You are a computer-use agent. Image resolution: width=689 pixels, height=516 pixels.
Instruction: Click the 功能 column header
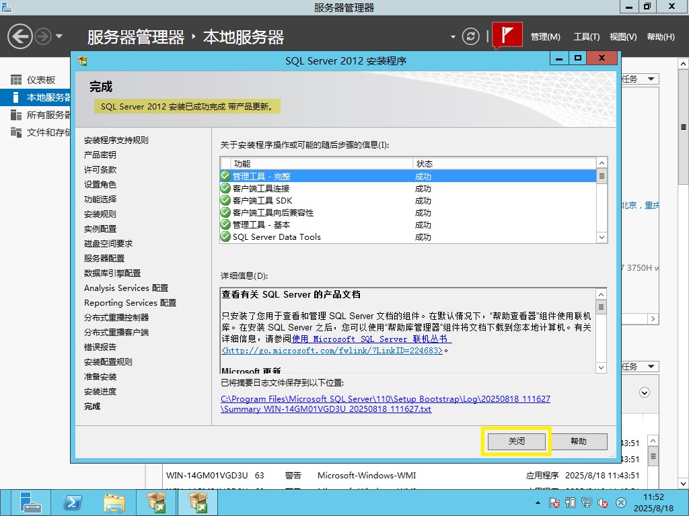click(322, 164)
